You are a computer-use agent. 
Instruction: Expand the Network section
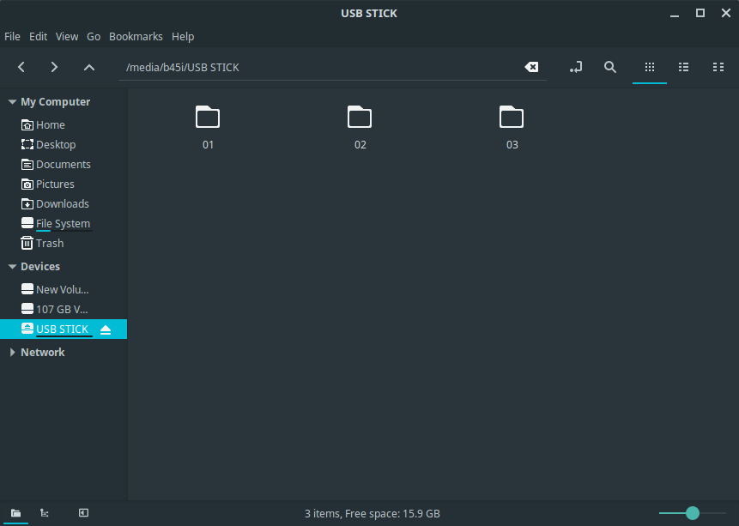pos(12,353)
